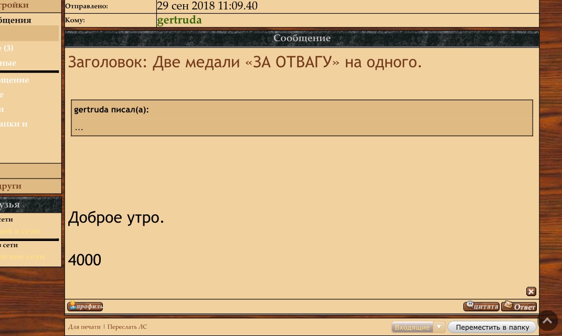Viewport: 562px width, 336px height.
Task: Click the 'gertruda писал(а):' quote header
Action: [111, 110]
